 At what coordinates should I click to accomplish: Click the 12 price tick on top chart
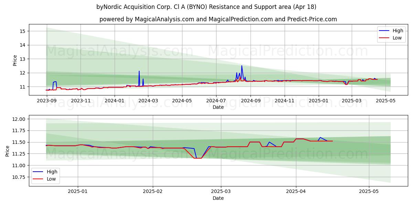23,73
